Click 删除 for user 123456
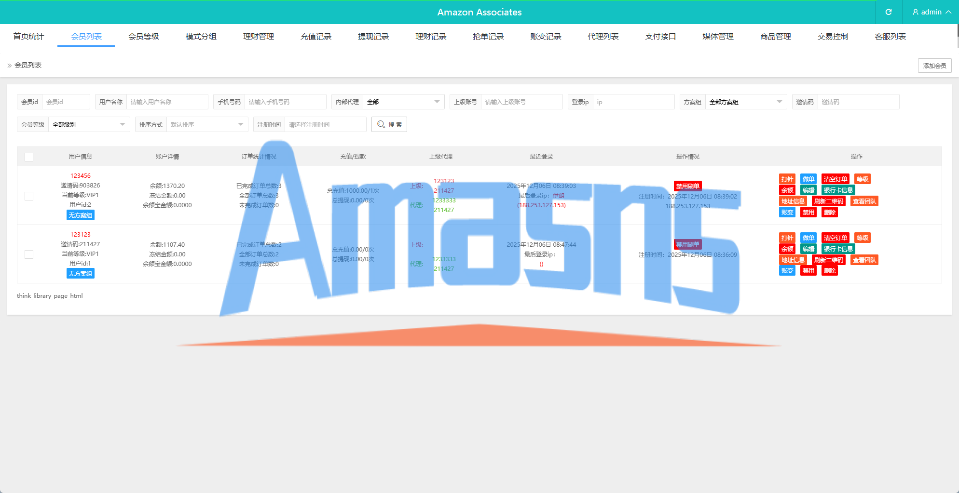Viewport: 959px width, 493px height. [x=830, y=213]
